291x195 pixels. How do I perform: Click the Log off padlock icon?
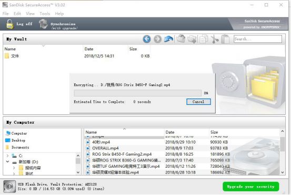[x=10, y=24]
